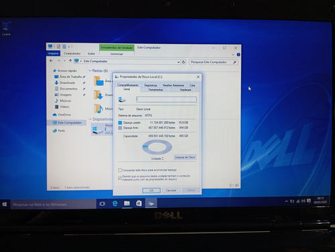Click the Properties quick access toolbar icon
Viewport: 335px width, 252px height.
tap(58, 47)
